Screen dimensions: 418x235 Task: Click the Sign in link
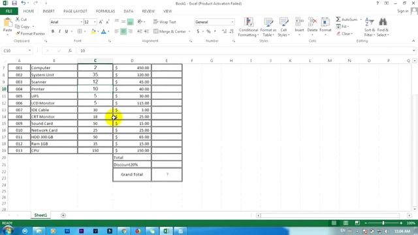[x=402, y=11]
